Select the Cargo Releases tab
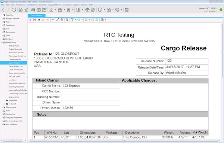 37,15
